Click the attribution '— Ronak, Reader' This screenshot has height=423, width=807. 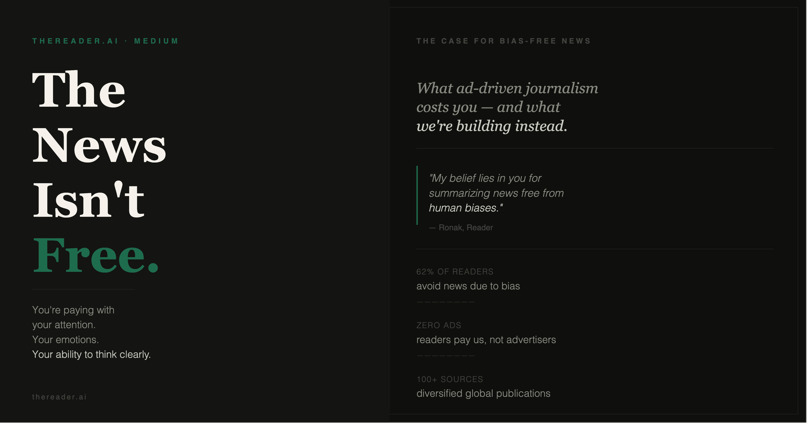tap(461, 227)
